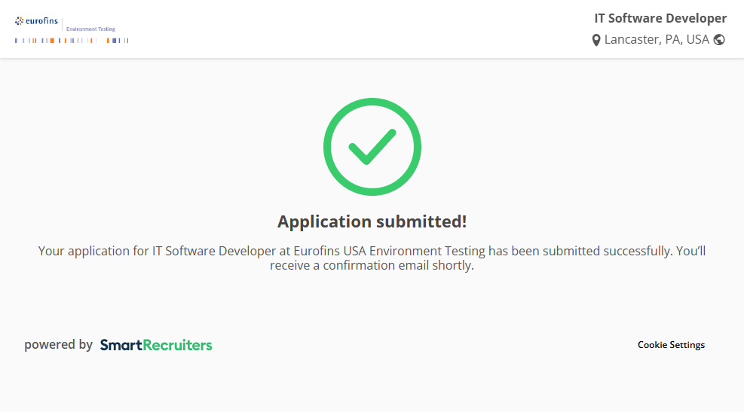Image resolution: width=744 pixels, height=412 pixels.
Task: Click 'receive a confirmation email shortly' line
Action: (x=372, y=266)
